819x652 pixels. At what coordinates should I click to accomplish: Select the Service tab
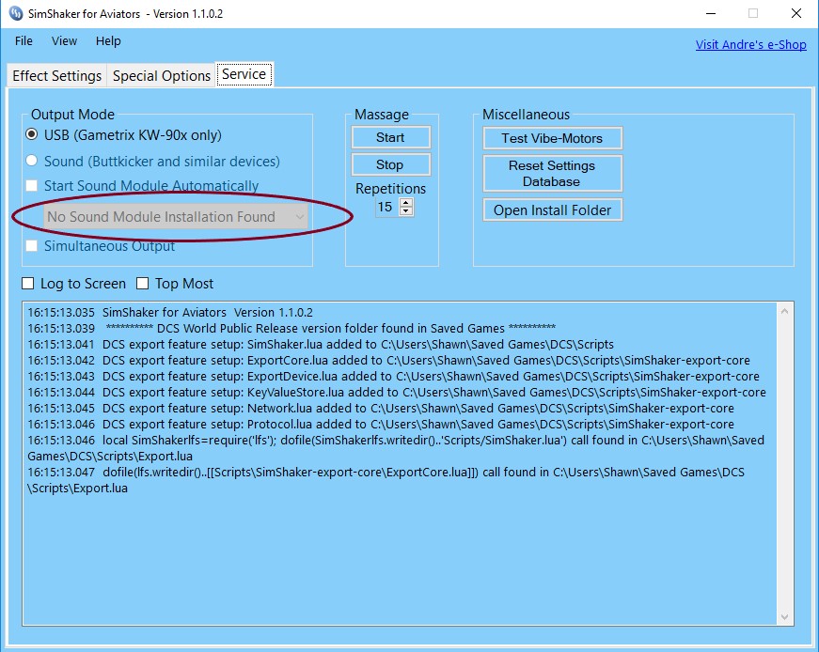244,74
